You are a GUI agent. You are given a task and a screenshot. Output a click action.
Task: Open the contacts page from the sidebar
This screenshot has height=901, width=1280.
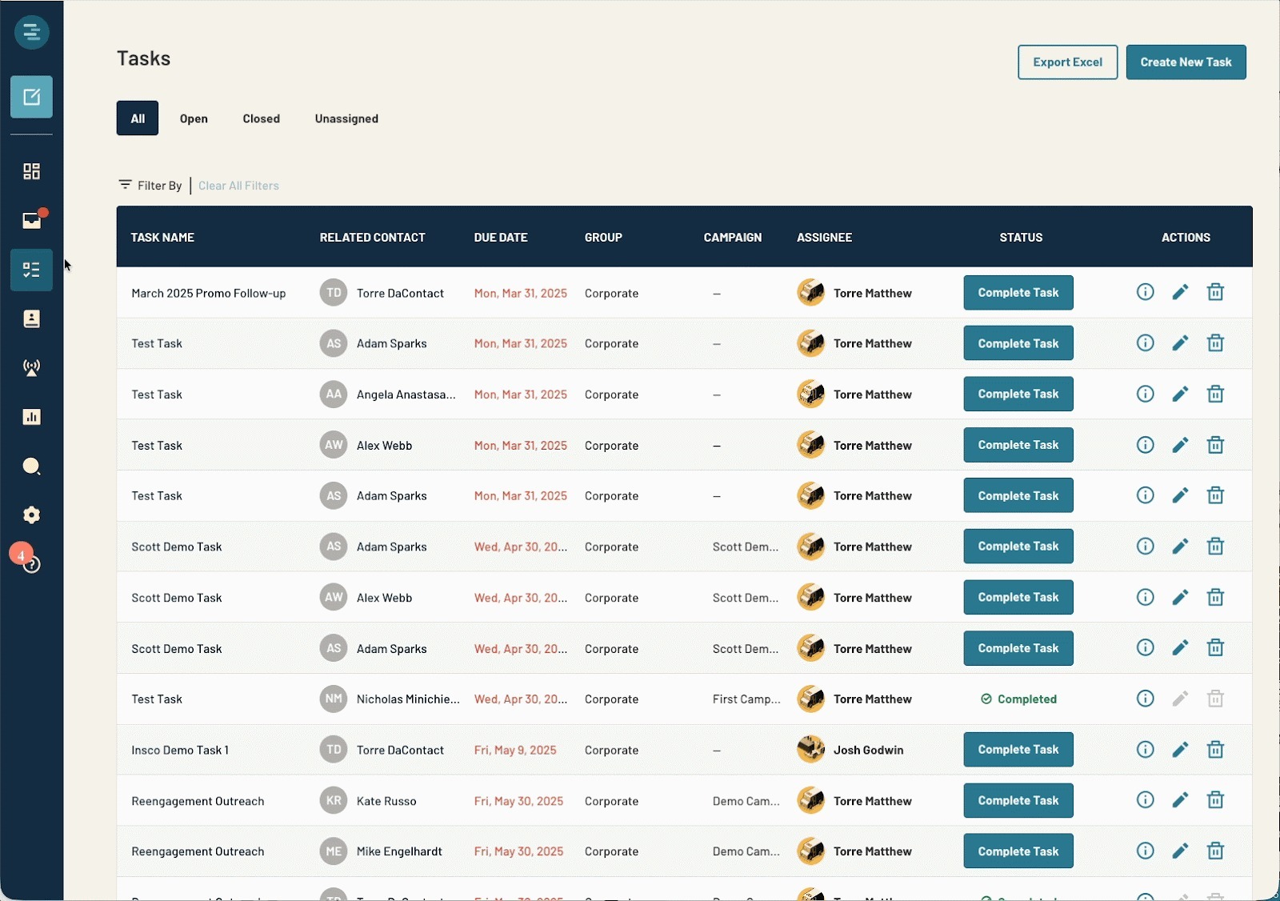coord(31,319)
